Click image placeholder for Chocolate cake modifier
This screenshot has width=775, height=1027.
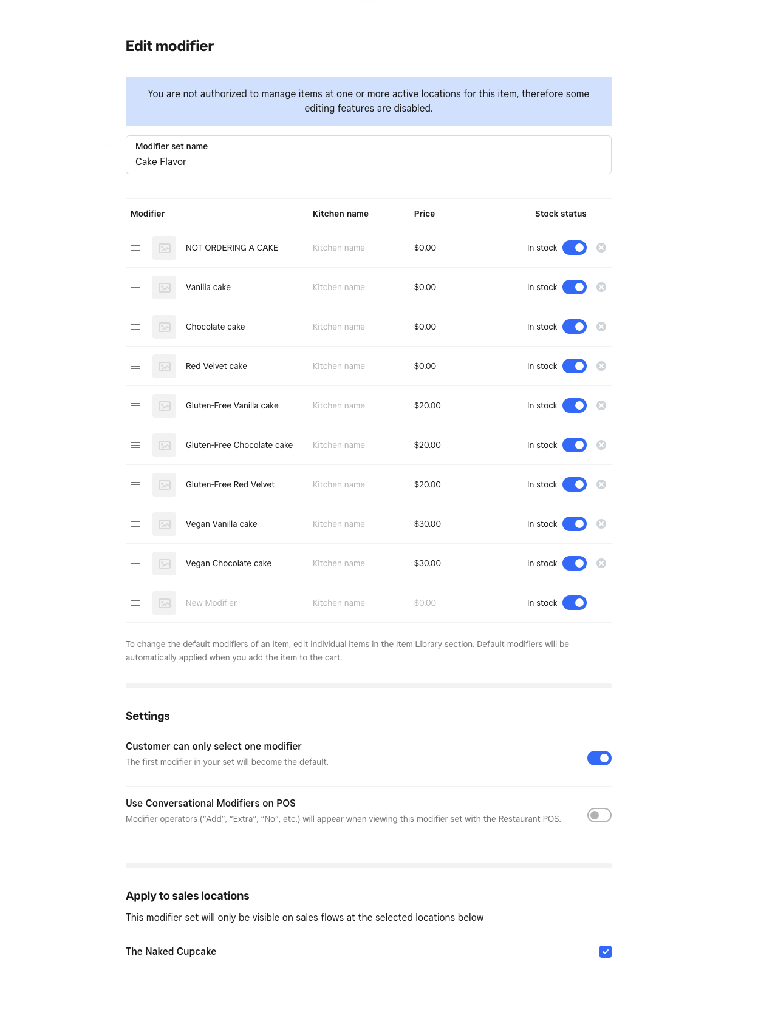coord(164,327)
